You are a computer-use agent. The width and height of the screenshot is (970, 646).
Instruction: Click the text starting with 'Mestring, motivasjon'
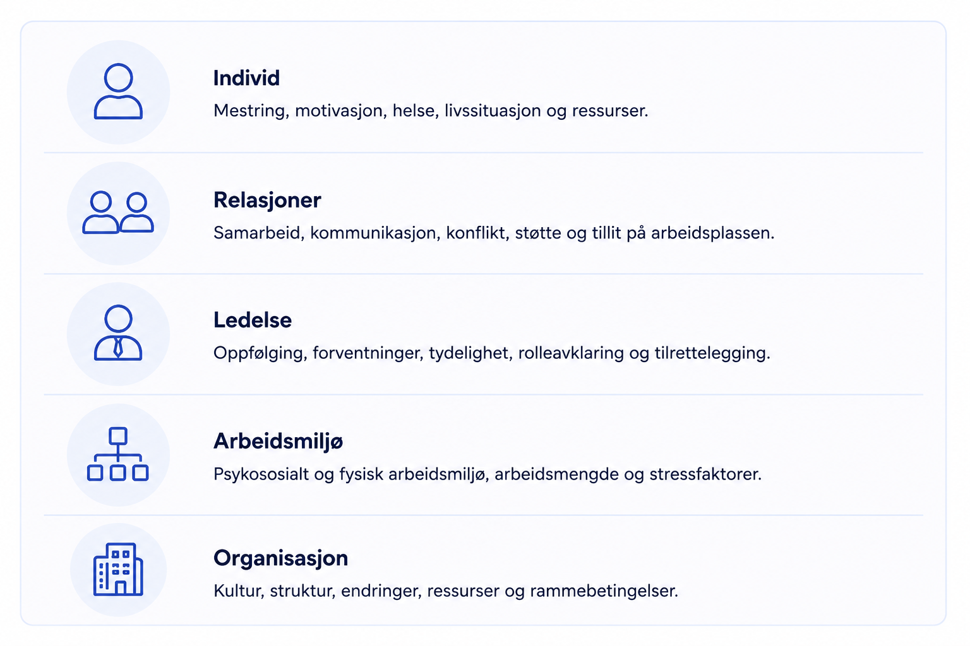431,111
